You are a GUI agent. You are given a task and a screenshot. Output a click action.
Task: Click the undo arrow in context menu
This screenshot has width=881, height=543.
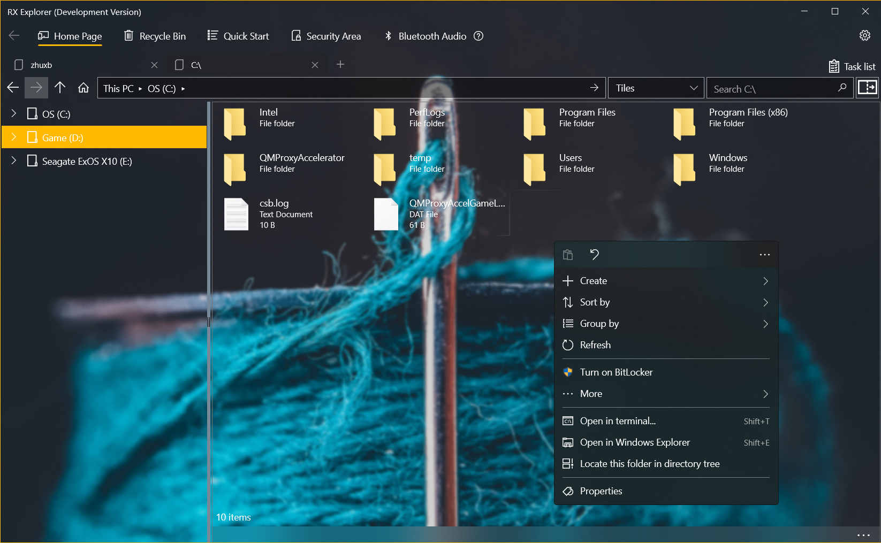click(594, 255)
